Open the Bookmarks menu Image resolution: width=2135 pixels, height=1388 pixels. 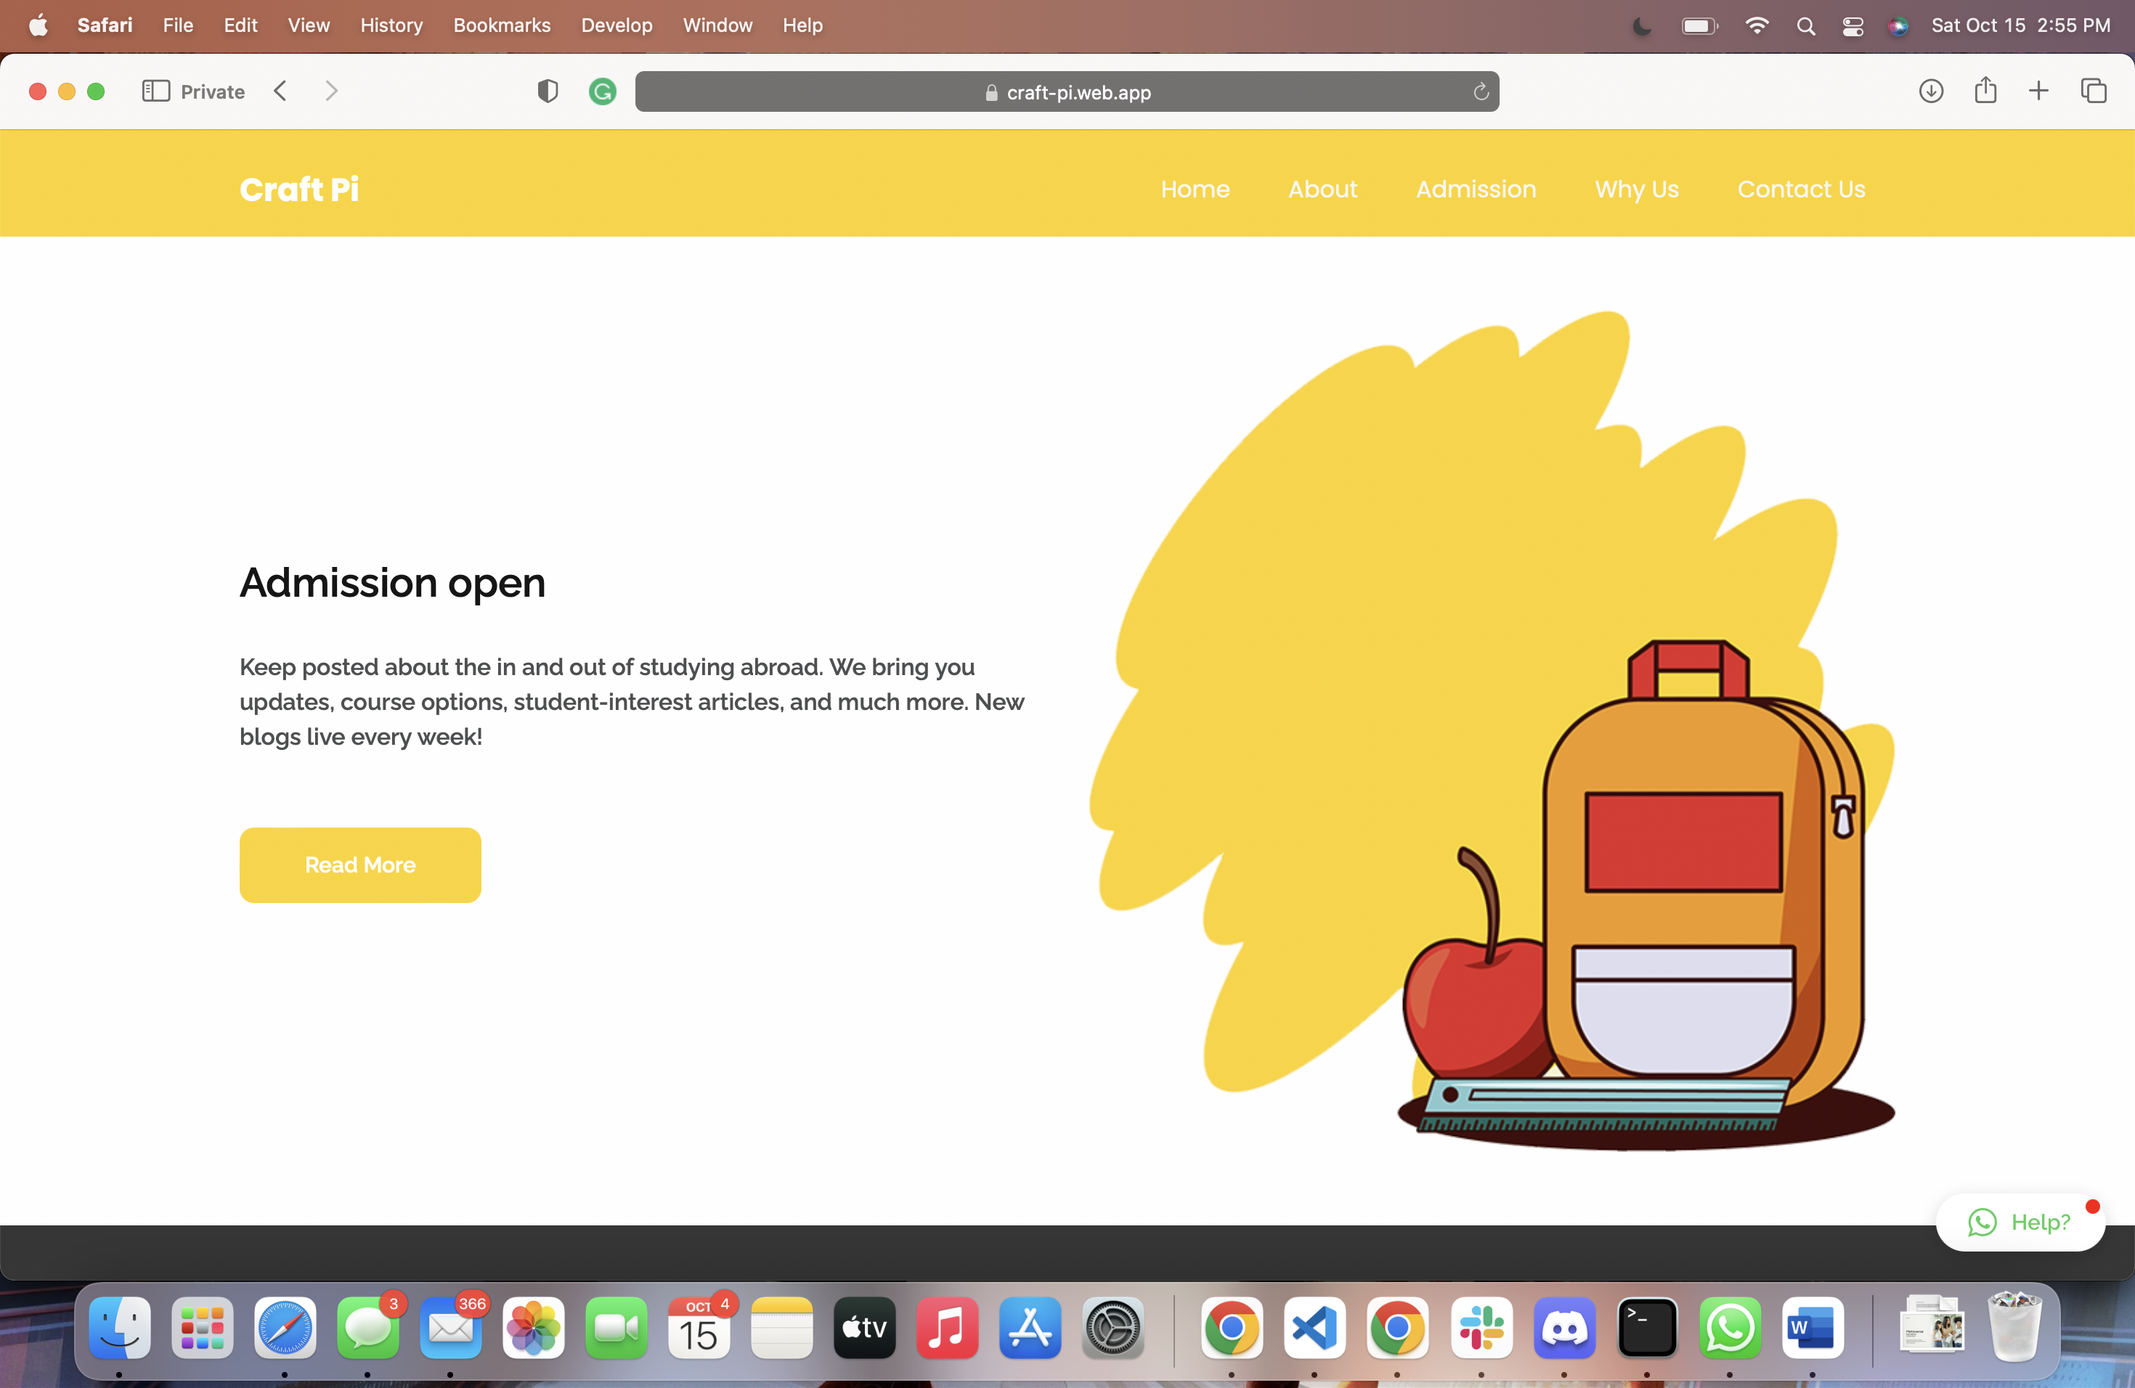tap(502, 25)
